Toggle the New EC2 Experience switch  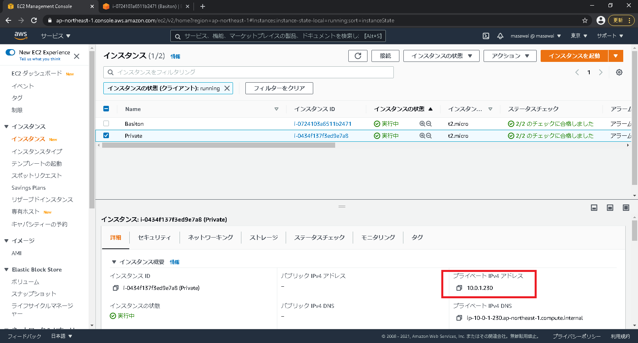coord(10,52)
